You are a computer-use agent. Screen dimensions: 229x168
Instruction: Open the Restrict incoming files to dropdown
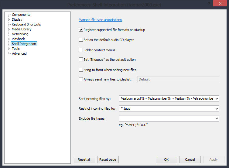[x=216, y=108]
